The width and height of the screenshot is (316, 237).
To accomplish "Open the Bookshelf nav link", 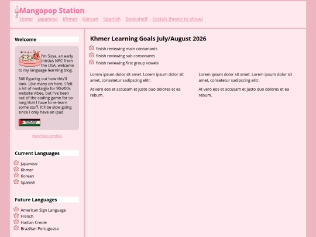I will [x=136, y=19].
